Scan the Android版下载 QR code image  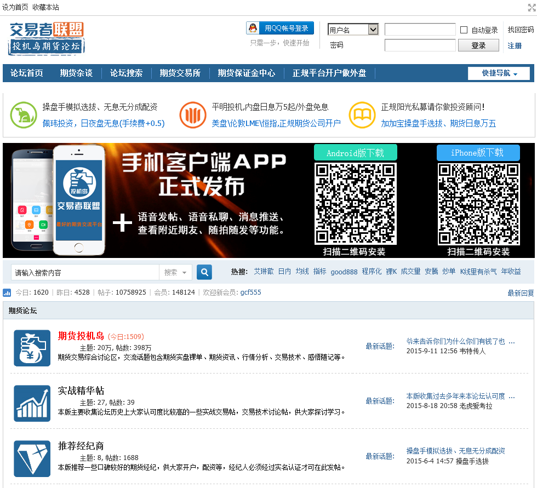tap(355, 203)
